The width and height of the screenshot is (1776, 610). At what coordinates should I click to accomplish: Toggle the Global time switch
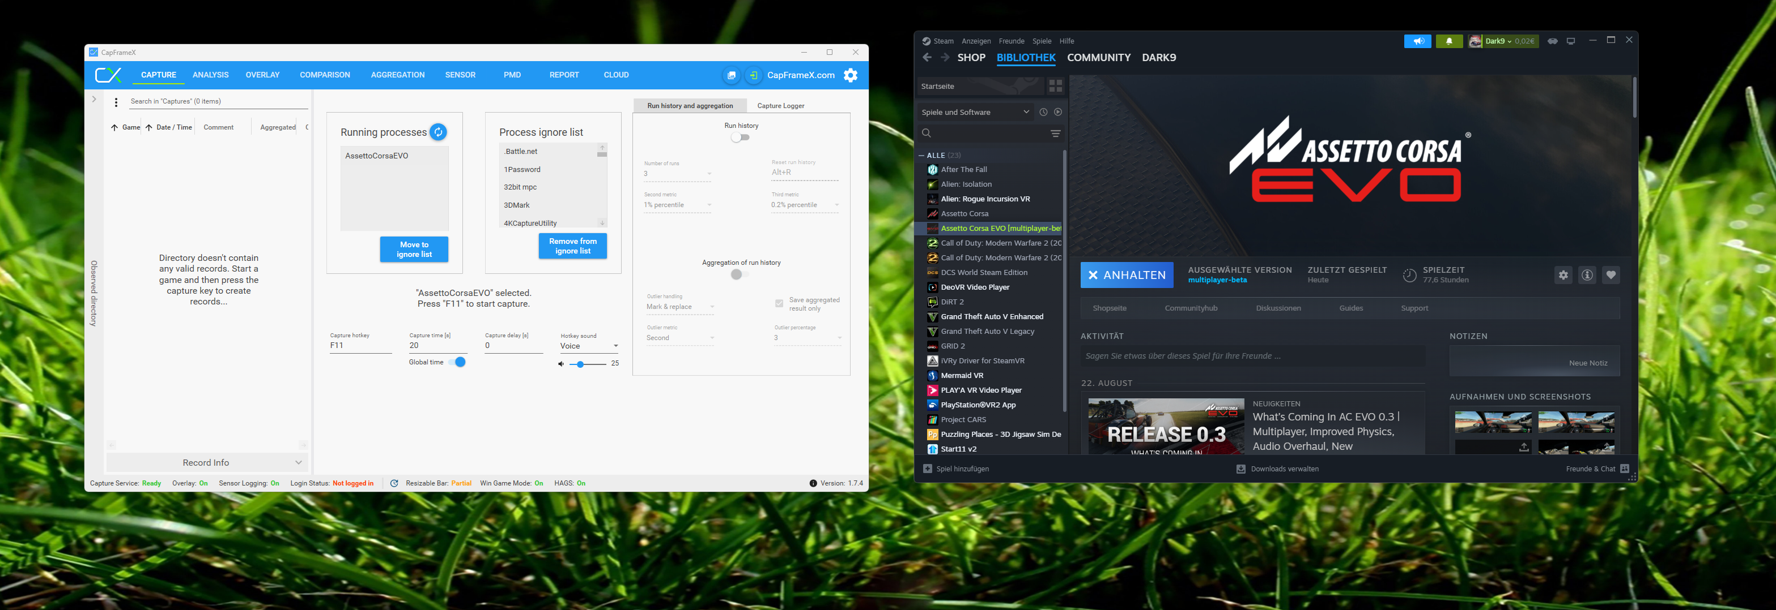457,362
